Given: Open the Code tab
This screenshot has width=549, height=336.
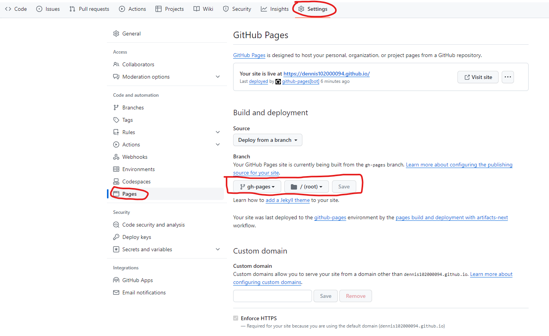Looking at the screenshot, I should (x=16, y=9).
